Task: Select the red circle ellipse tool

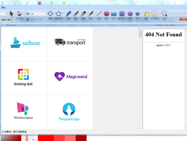Action: click(x=107, y=14)
